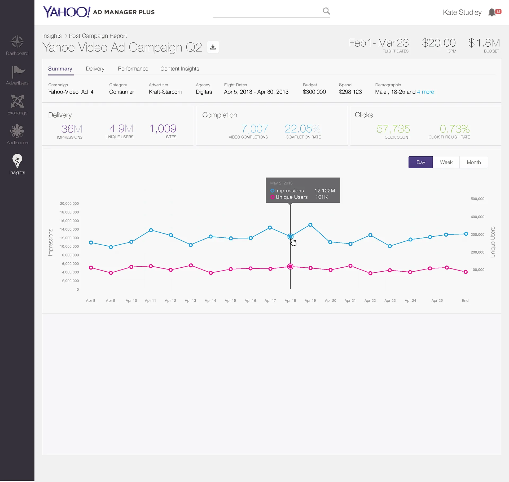
Task: Expand the '4 more' demographic link
Action: click(425, 92)
